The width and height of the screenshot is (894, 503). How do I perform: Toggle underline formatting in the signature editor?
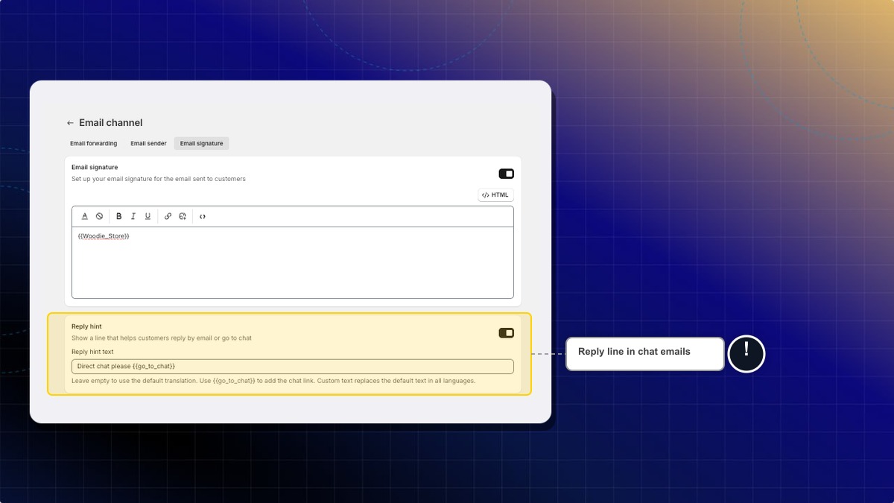pos(148,216)
